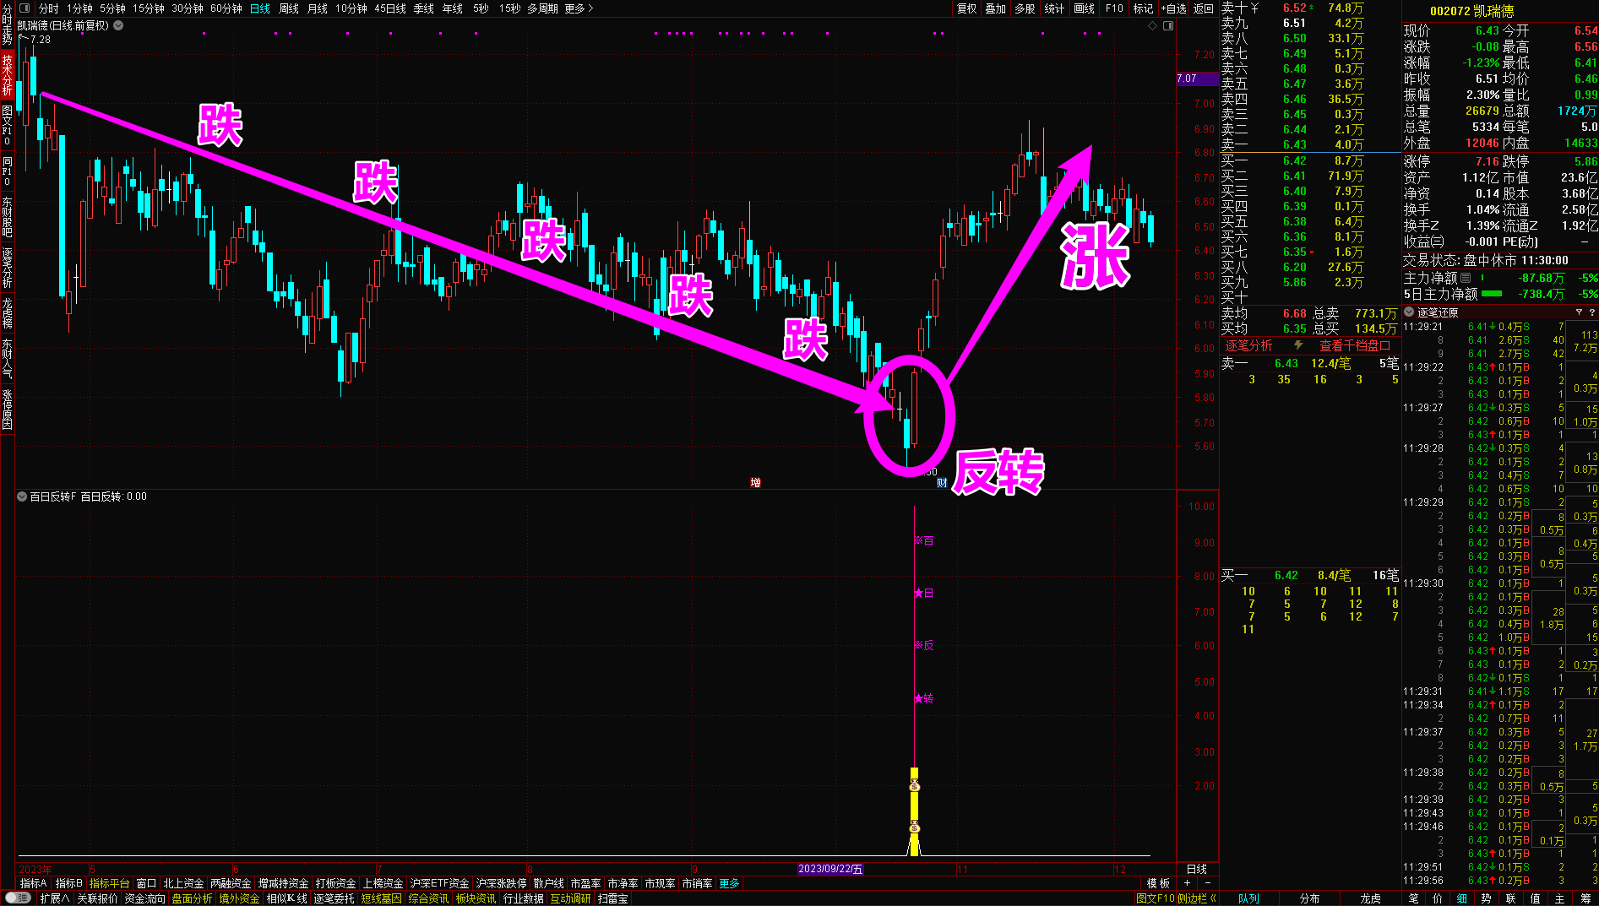Switch chart to 月线 period
The image size is (1599, 906).
(x=318, y=8)
